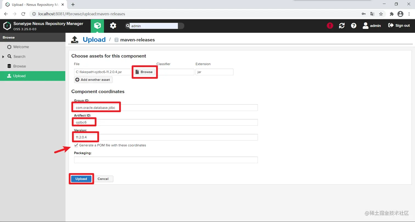415x222 pixels.
Task: Click the Nexus Repository Manager logo
Action: click(x=7, y=26)
